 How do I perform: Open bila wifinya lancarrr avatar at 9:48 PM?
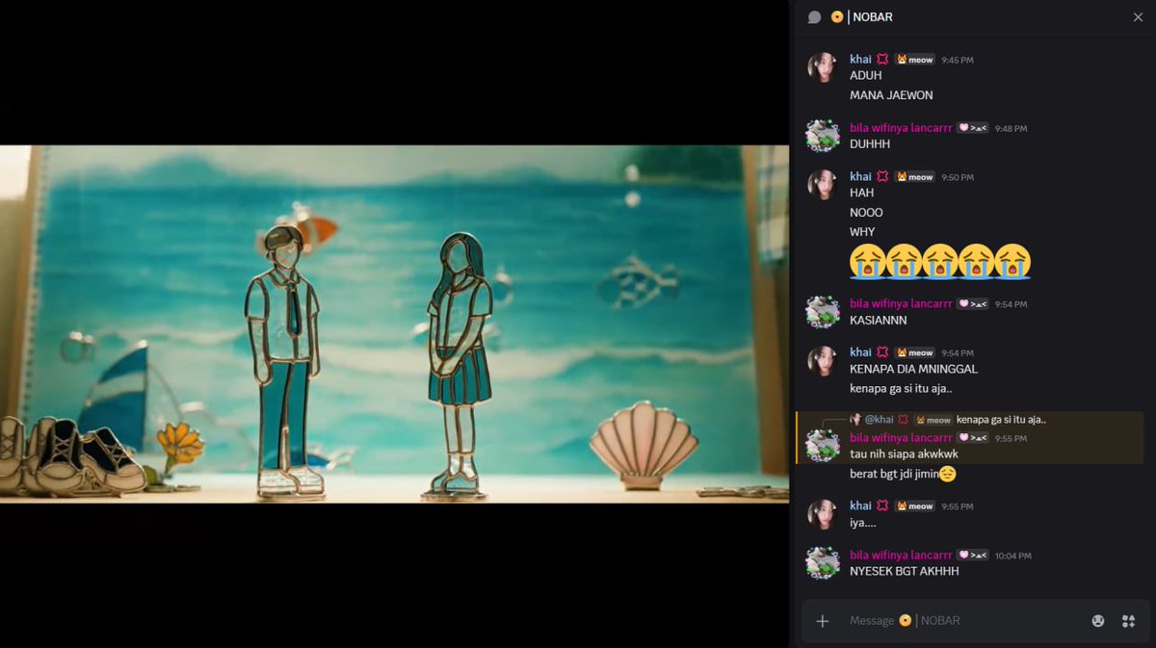tap(823, 136)
